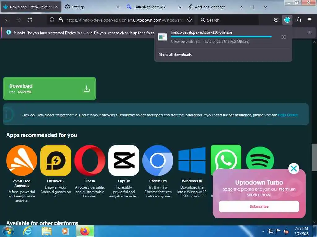Close the Download Firefox Developer tab
The height and width of the screenshot is (237, 317).
tap(56, 7)
